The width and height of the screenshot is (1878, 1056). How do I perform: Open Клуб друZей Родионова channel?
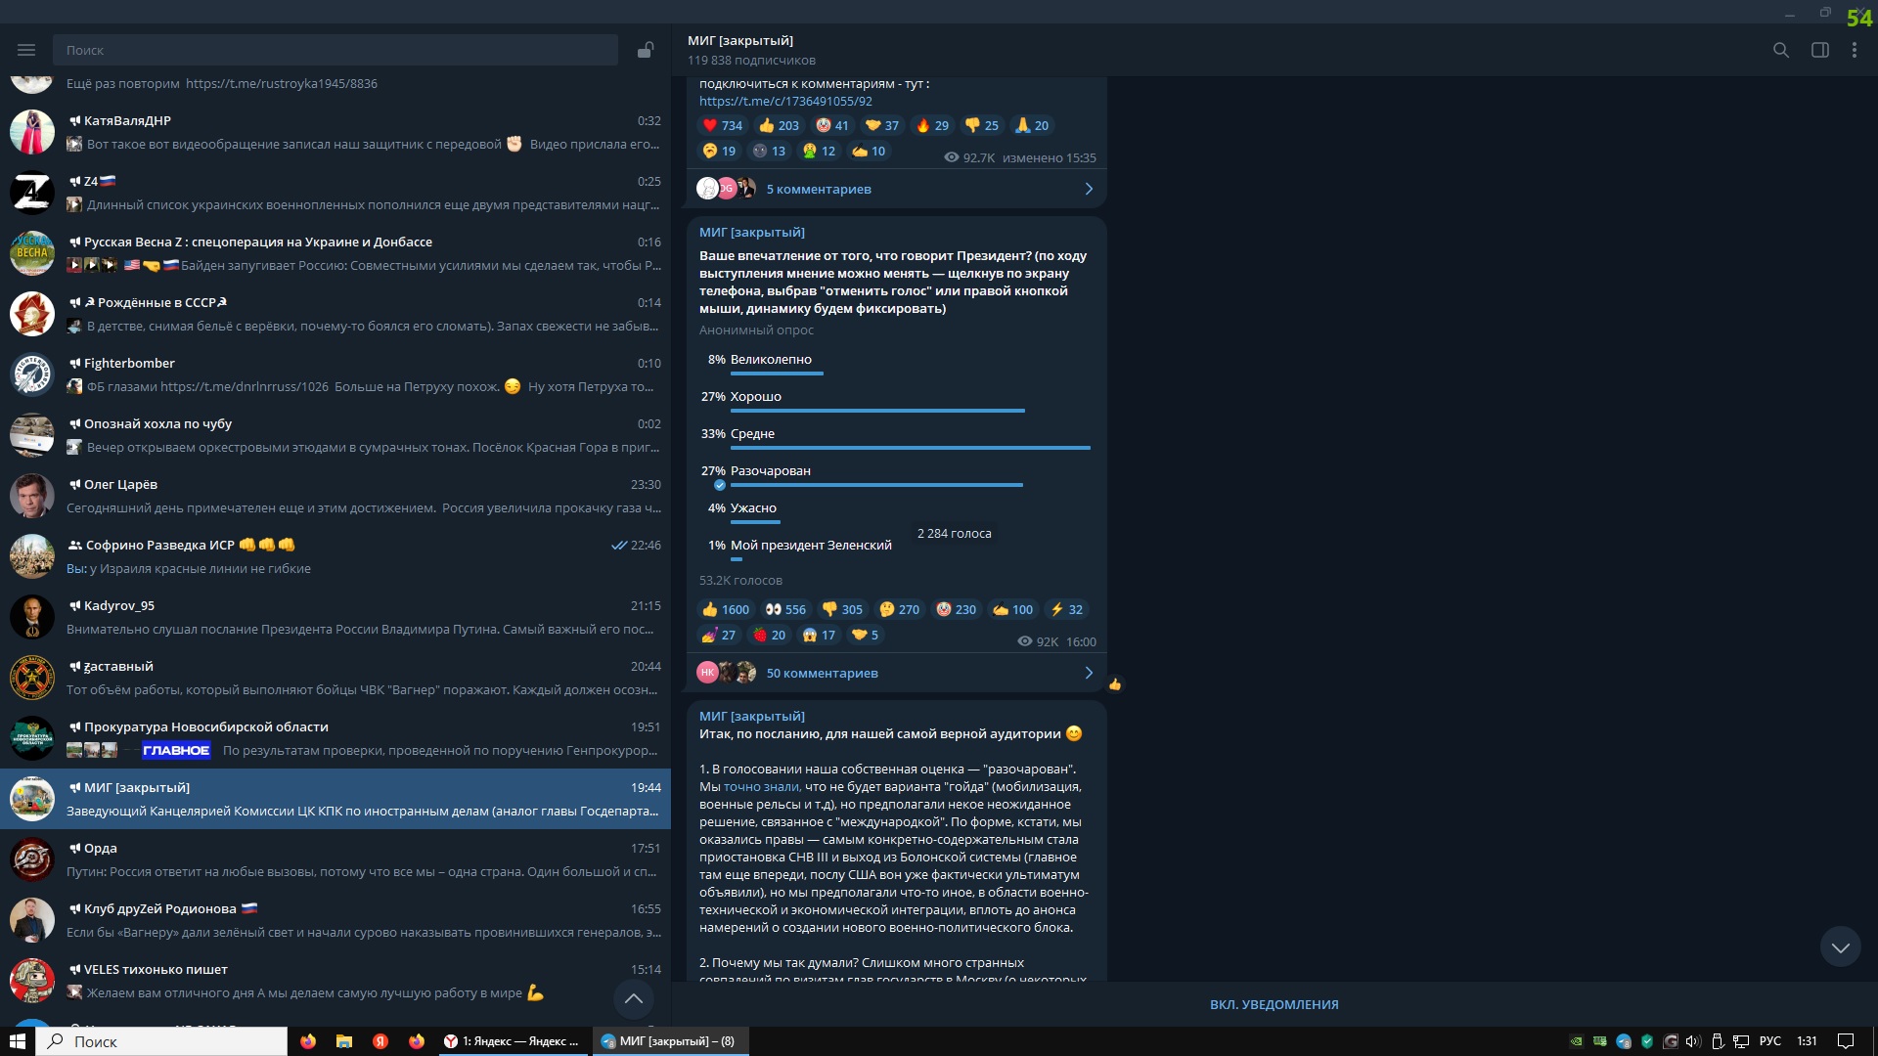335,920
